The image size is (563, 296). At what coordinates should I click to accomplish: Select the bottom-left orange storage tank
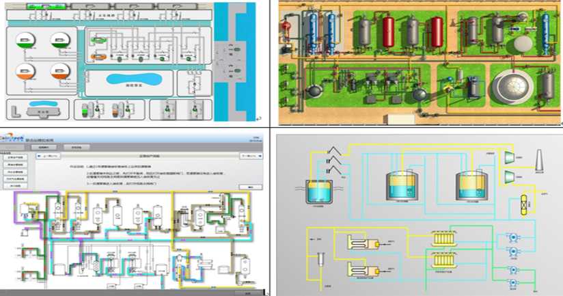(25, 72)
